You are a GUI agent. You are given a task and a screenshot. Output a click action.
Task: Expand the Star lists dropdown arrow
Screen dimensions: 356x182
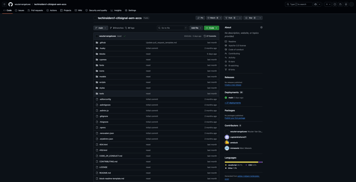coord(260,18)
